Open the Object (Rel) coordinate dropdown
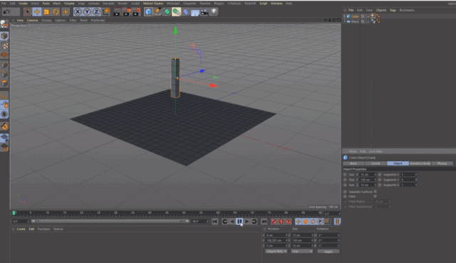 276,252
